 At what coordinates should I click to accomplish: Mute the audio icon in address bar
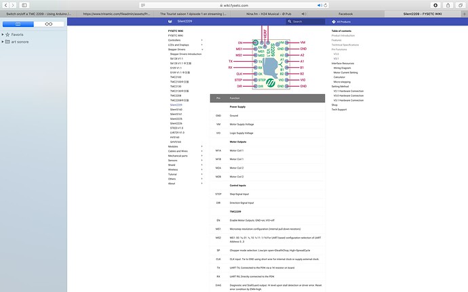(319, 5)
